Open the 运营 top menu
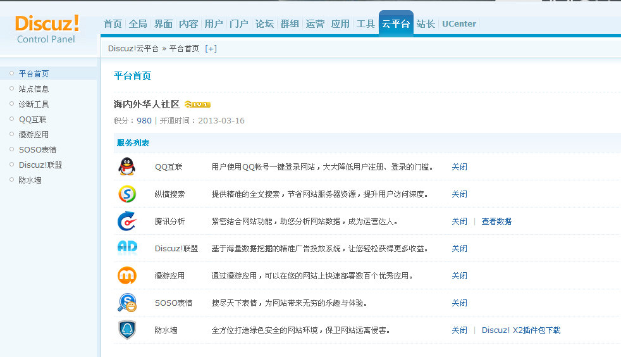Image resolution: width=621 pixels, height=357 pixels. tap(315, 24)
